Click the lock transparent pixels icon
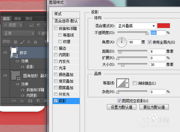This screenshot has width=180, height=132. (x=15, y=42)
